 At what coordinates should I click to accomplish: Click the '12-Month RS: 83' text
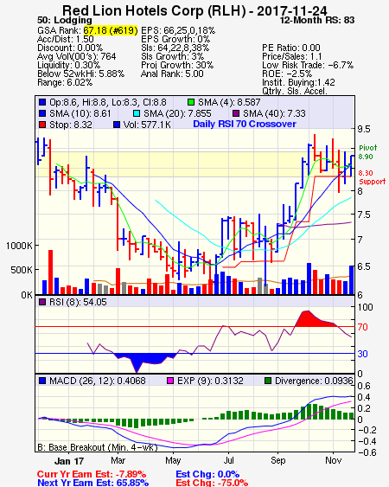pyautogui.click(x=317, y=21)
